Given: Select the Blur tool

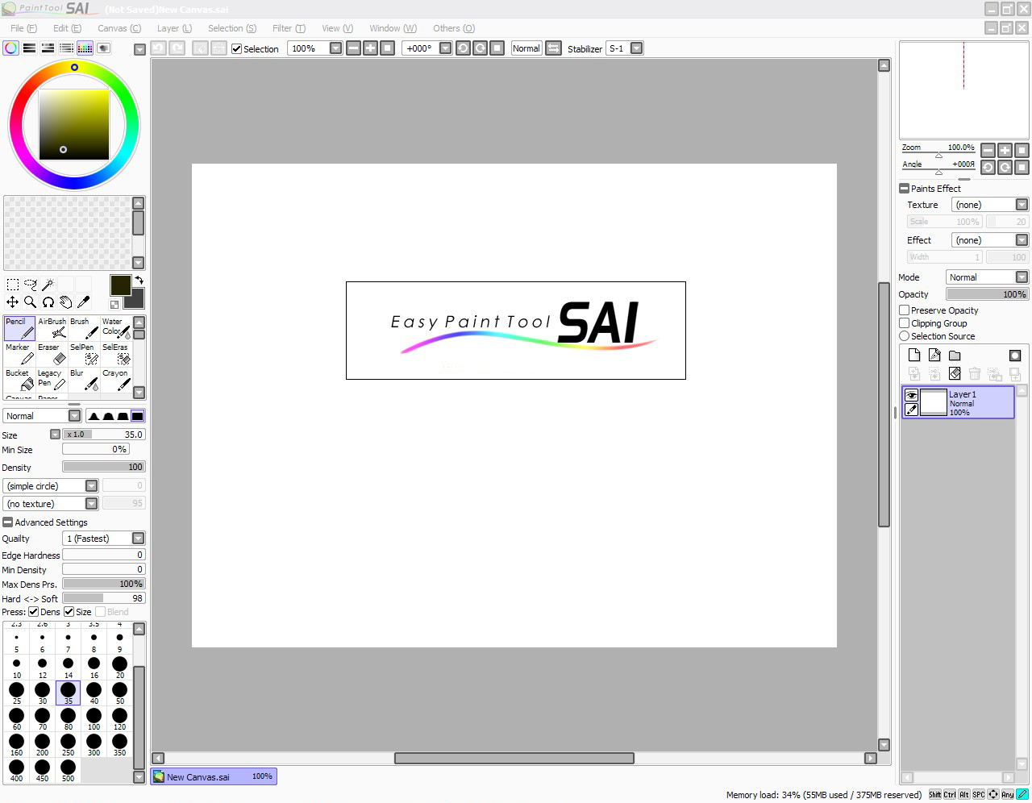Looking at the screenshot, I should pos(84,380).
